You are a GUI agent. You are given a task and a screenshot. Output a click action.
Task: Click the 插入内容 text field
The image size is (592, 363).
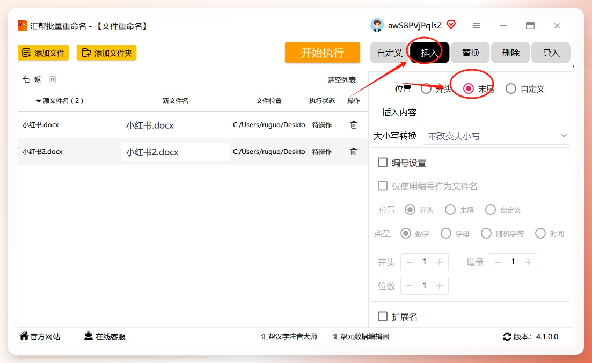(x=495, y=112)
